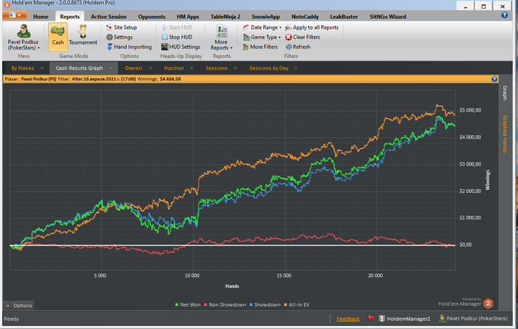Open the Sessions by Day tab
Screen dimensions: 518x329
(269, 68)
